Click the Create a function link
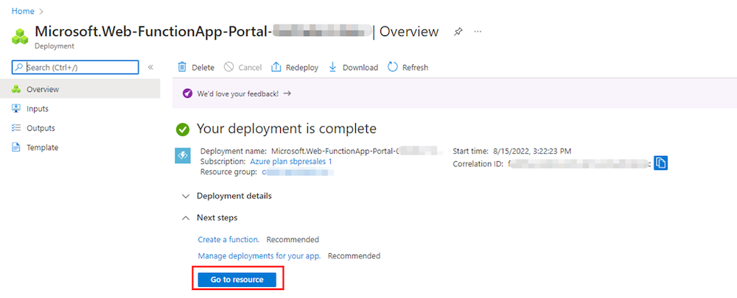Viewport: 737px width, 298px height. click(x=228, y=239)
